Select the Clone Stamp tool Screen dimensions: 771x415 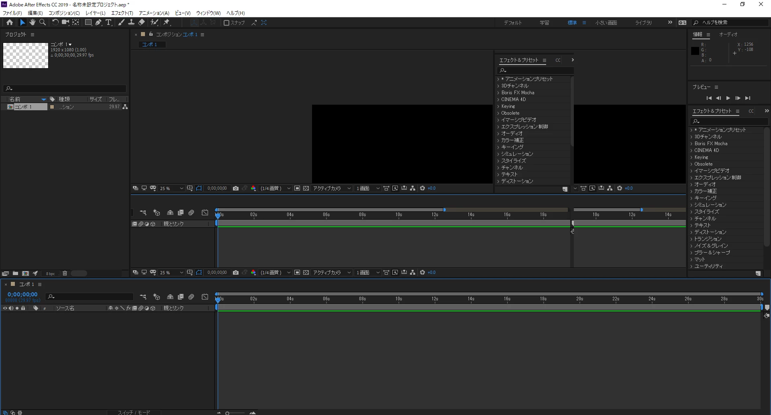coord(131,22)
